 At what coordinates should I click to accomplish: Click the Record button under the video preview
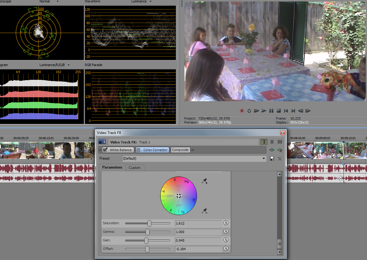tap(242, 111)
